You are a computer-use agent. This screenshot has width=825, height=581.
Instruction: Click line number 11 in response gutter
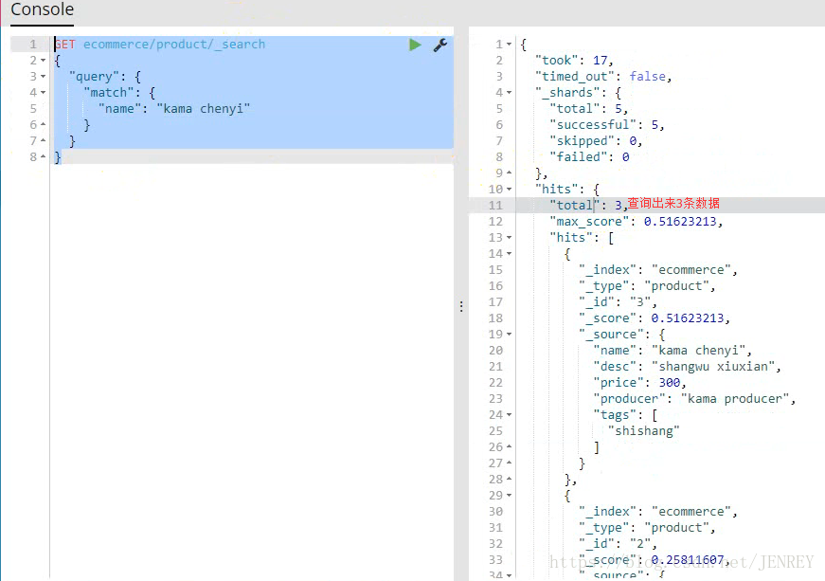tap(495, 206)
